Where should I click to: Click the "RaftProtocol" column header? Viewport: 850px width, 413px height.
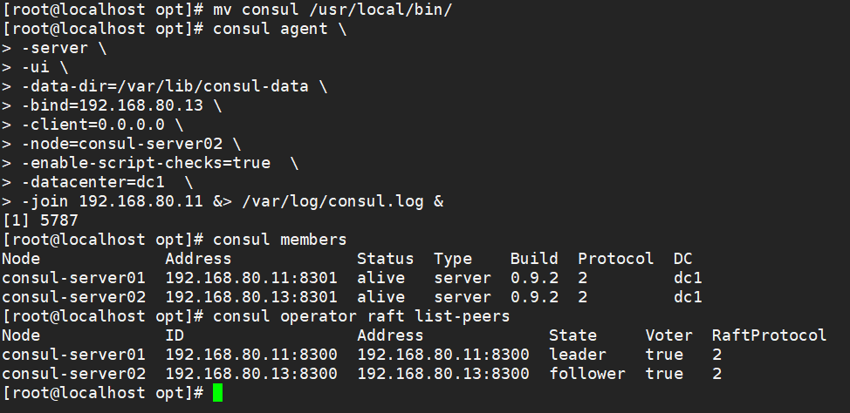coord(769,335)
